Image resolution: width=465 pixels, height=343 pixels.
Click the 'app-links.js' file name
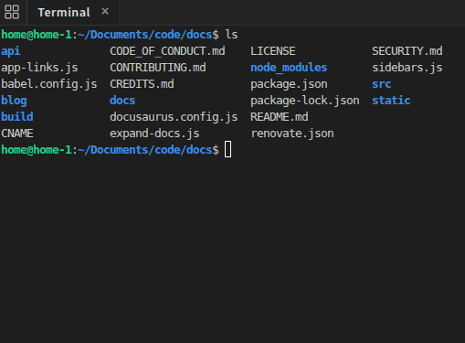point(39,68)
